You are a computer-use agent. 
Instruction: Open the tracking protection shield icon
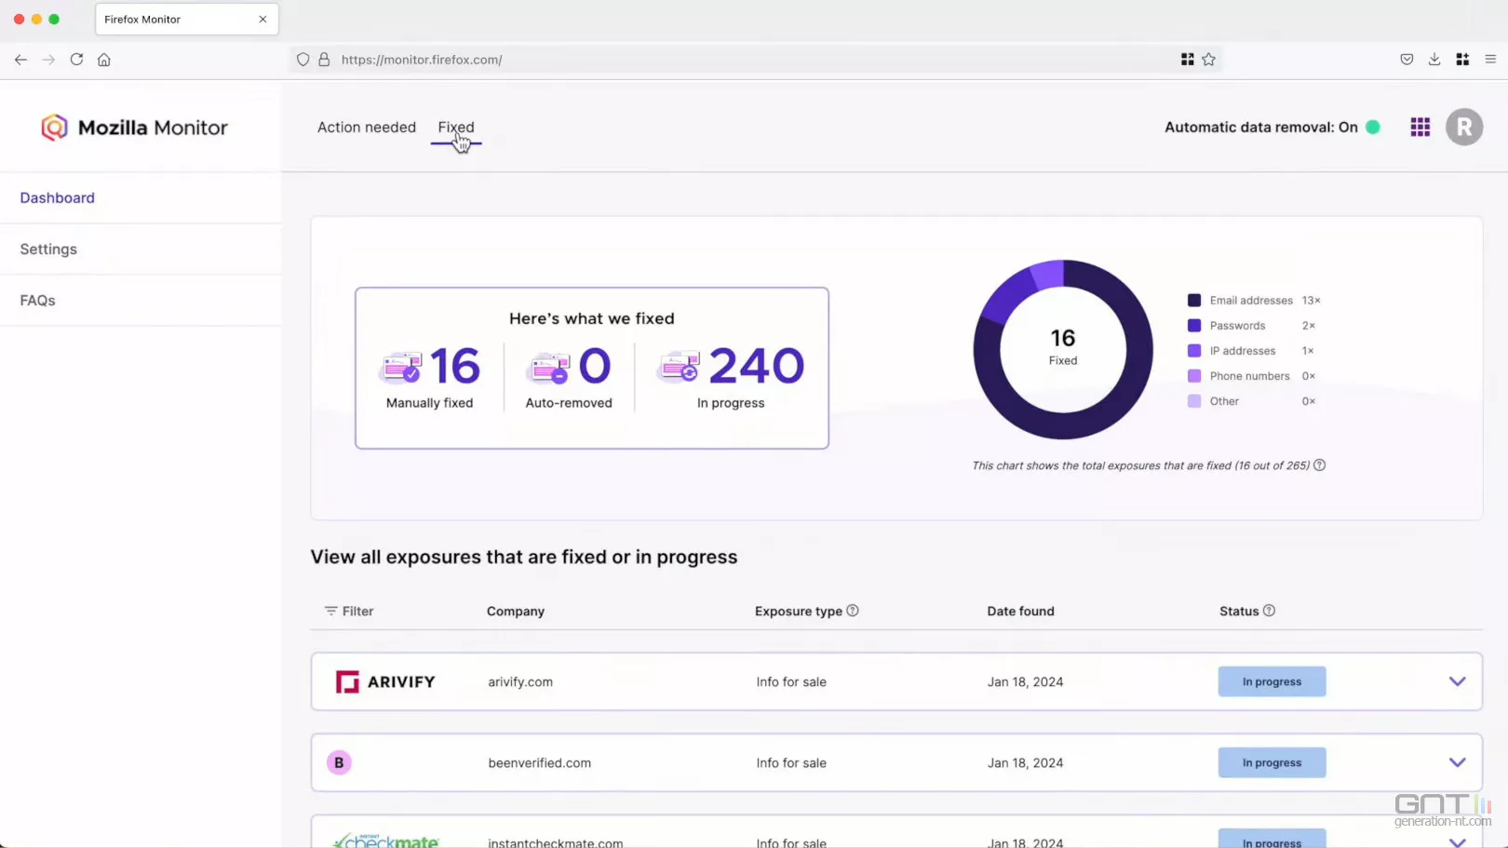click(303, 60)
